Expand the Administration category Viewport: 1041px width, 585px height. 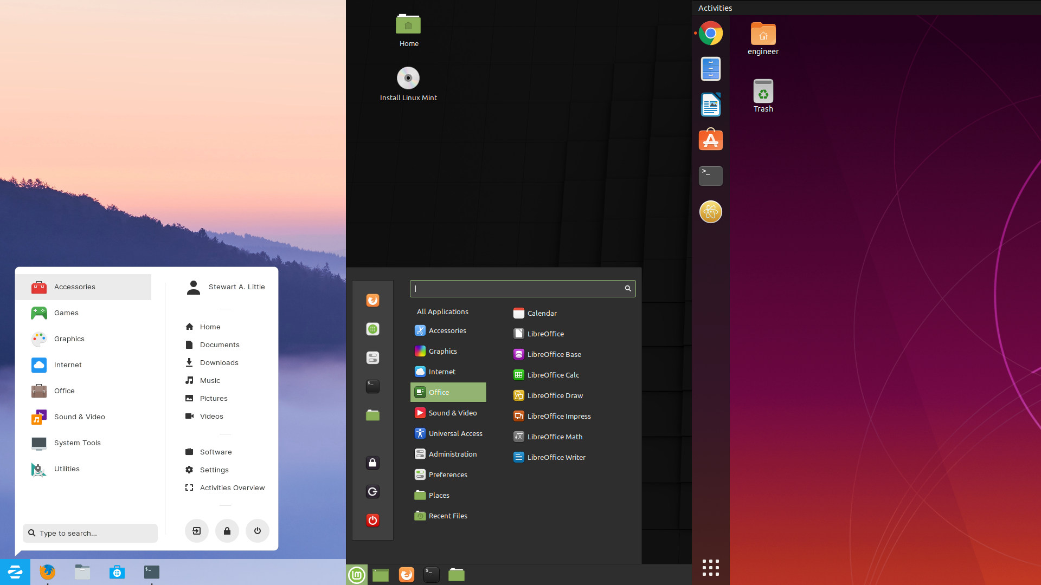[453, 454]
